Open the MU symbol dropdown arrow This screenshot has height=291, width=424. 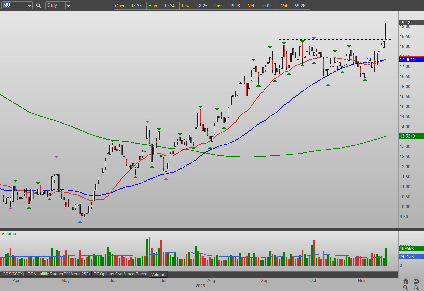[x=30, y=6]
